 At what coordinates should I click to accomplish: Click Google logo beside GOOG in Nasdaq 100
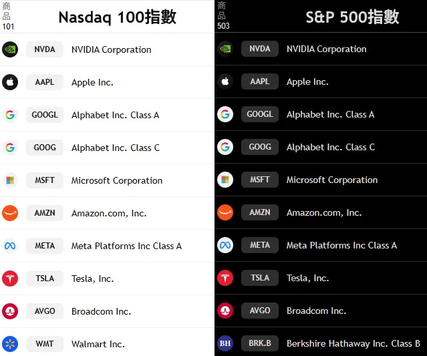point(10,148)
